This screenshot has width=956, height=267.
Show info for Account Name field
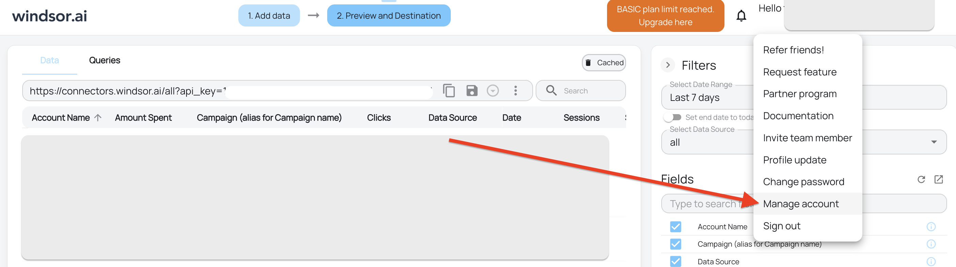coord(931,227)
